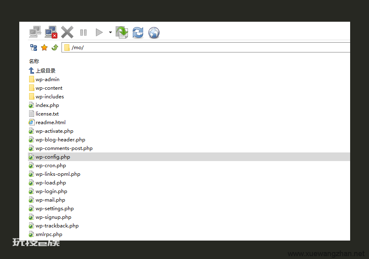This screenshot has width=369, height=259.
Task: Click the text file icon beside license.txt
Action: pos(32,114)
